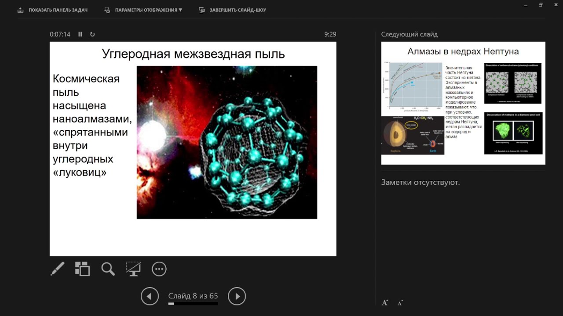Advance to the next slide

237,296
